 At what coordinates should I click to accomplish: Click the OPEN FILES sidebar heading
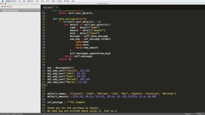pos(6,6)
